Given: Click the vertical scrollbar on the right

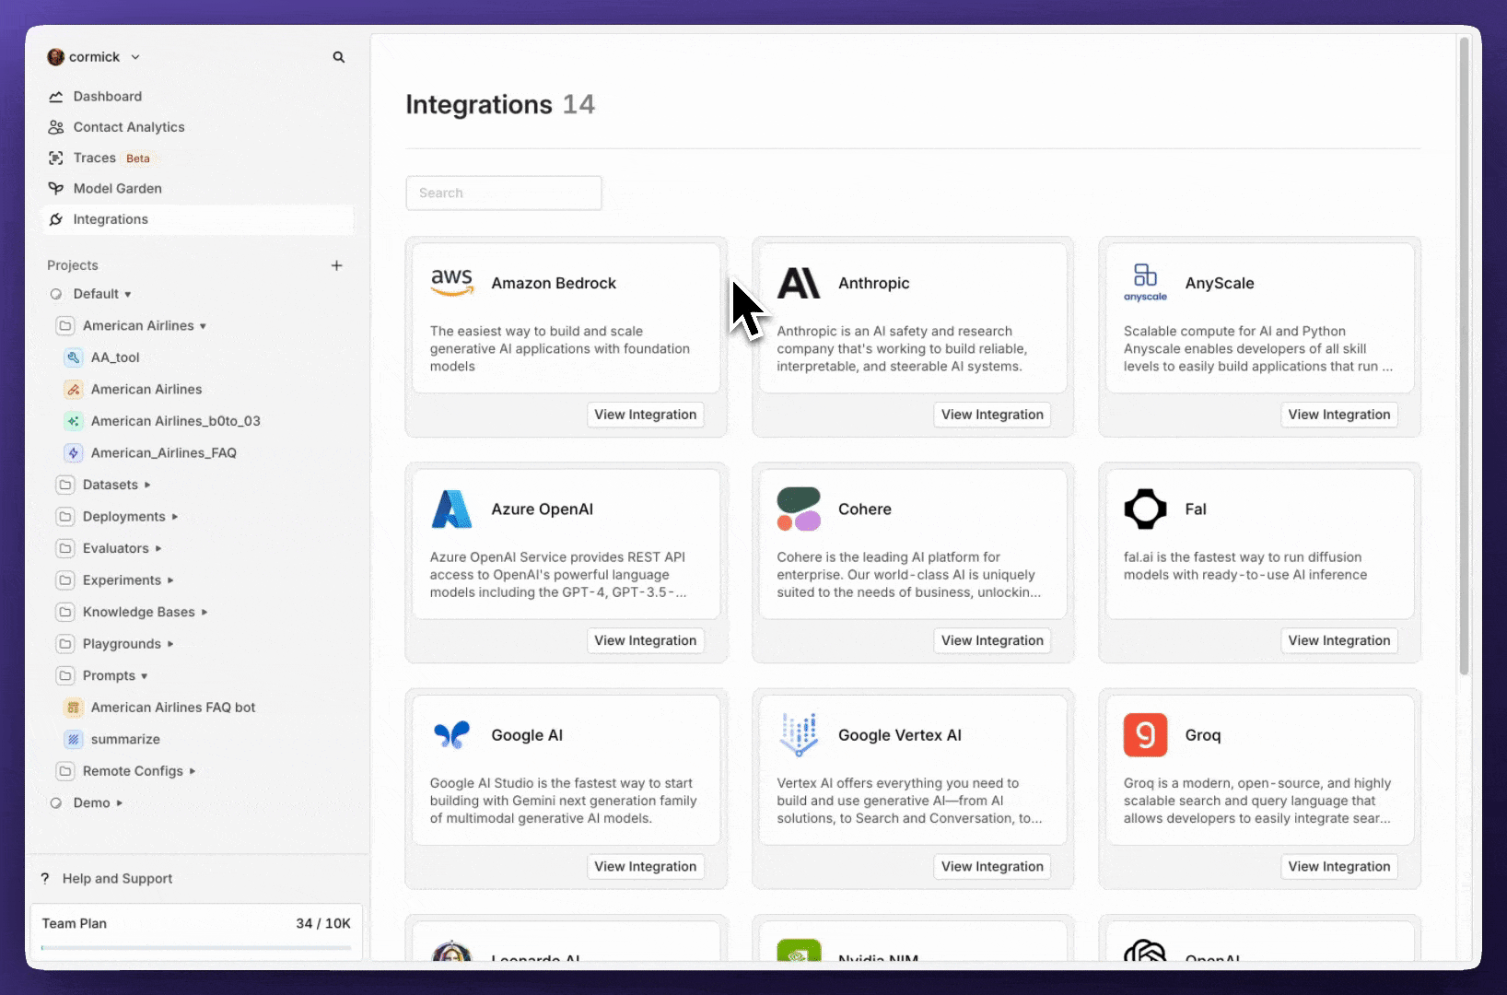Looking at the screenshot, I should (1464, 355).
